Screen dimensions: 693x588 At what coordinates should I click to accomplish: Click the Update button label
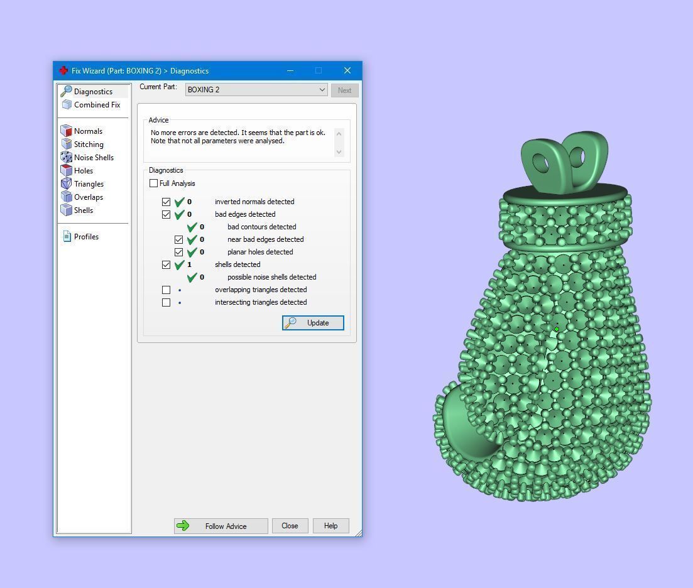point(318,323)
